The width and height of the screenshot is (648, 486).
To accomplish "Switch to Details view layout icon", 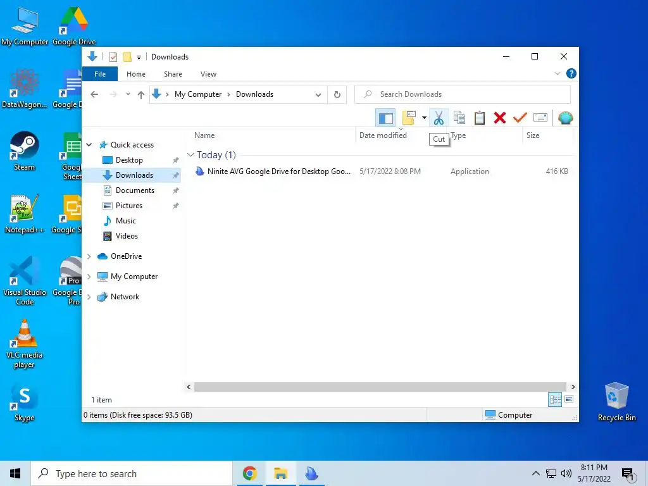I will tap(555, 399).
